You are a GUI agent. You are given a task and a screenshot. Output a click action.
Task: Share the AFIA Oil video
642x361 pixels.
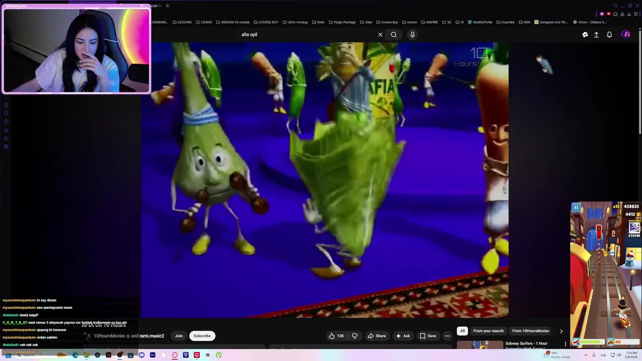pyautogui.click(x=377, y=336)
